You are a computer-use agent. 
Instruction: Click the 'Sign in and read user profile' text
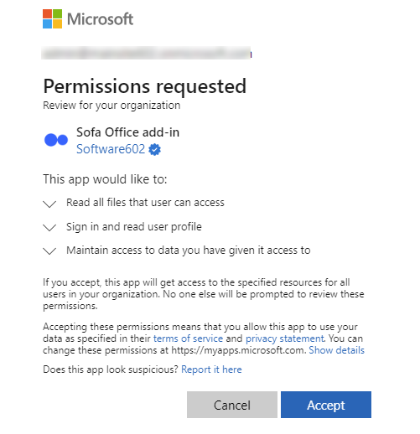click(x=134, y=227)
